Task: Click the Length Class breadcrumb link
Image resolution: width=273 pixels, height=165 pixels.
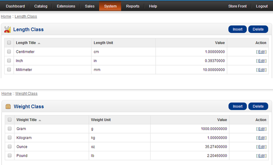Action: [26, 16]
